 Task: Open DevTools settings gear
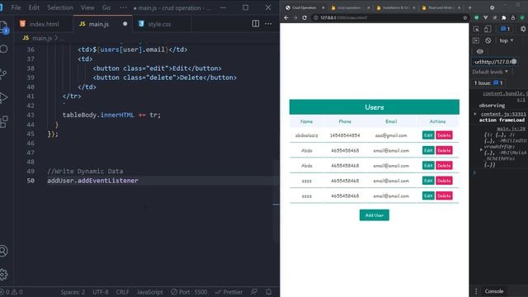(x=523, y=30)
